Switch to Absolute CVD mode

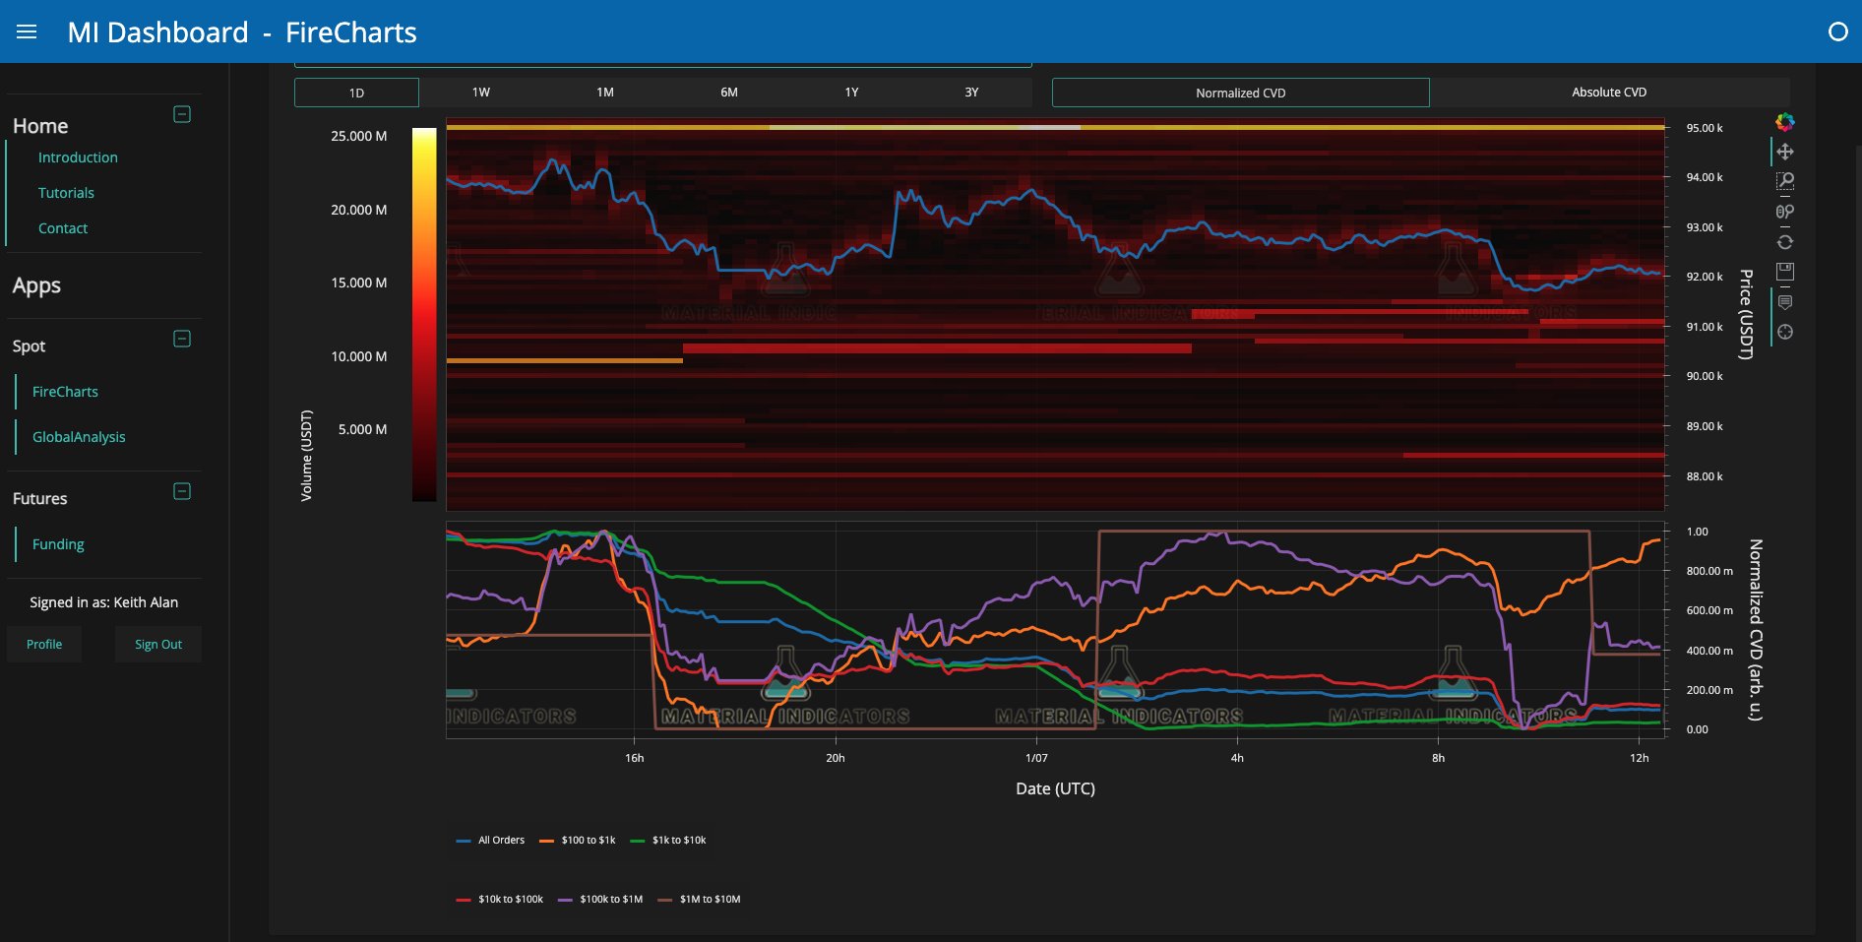click(1608, 92)
